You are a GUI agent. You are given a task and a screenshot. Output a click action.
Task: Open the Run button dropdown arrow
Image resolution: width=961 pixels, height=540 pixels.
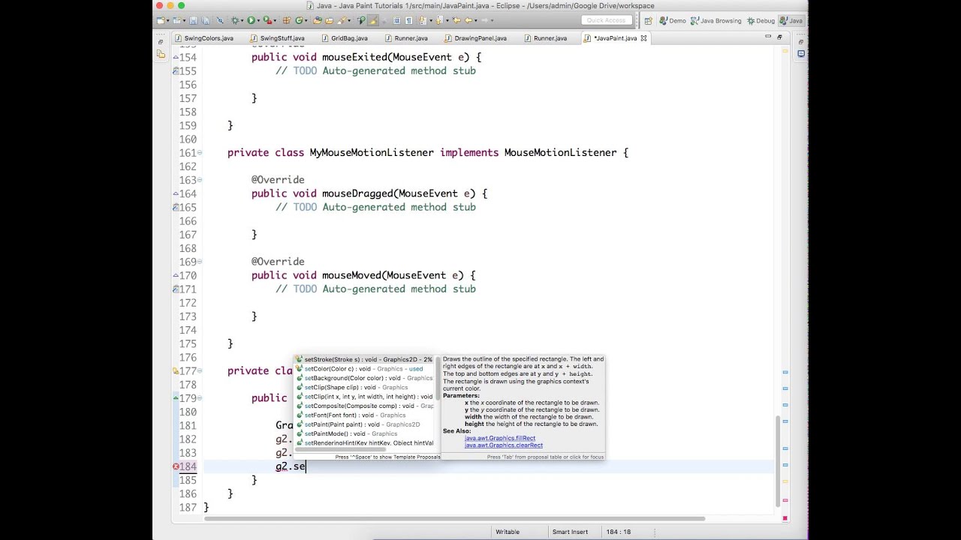(x=258, y=20)
